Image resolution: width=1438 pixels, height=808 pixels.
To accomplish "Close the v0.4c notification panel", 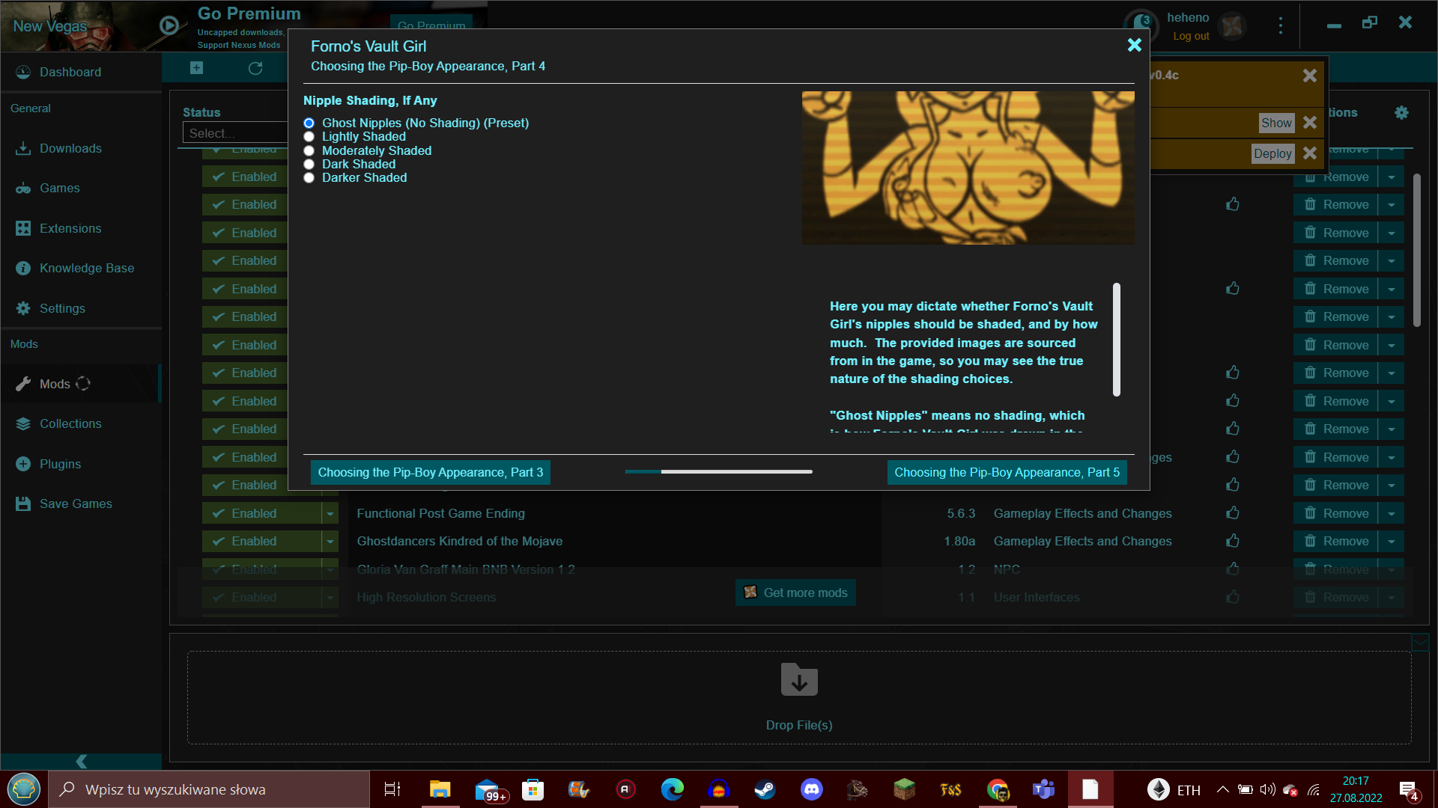I will pyautogui.click(x=1309, y=76).
